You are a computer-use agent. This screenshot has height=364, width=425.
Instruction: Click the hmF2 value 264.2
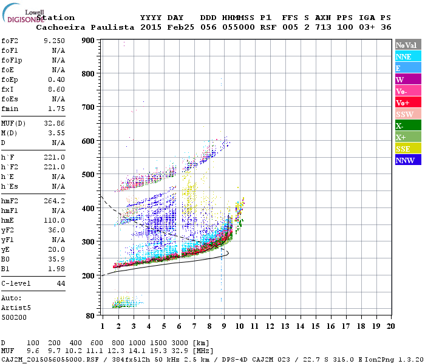click(54, 200)
